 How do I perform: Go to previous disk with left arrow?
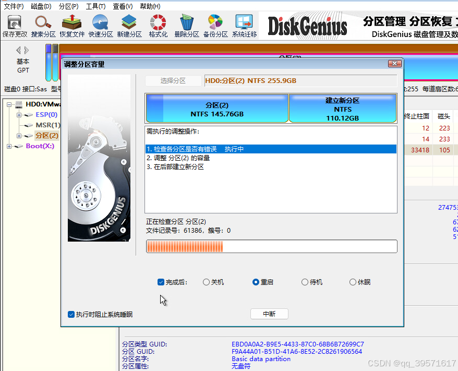coord(18,50)
